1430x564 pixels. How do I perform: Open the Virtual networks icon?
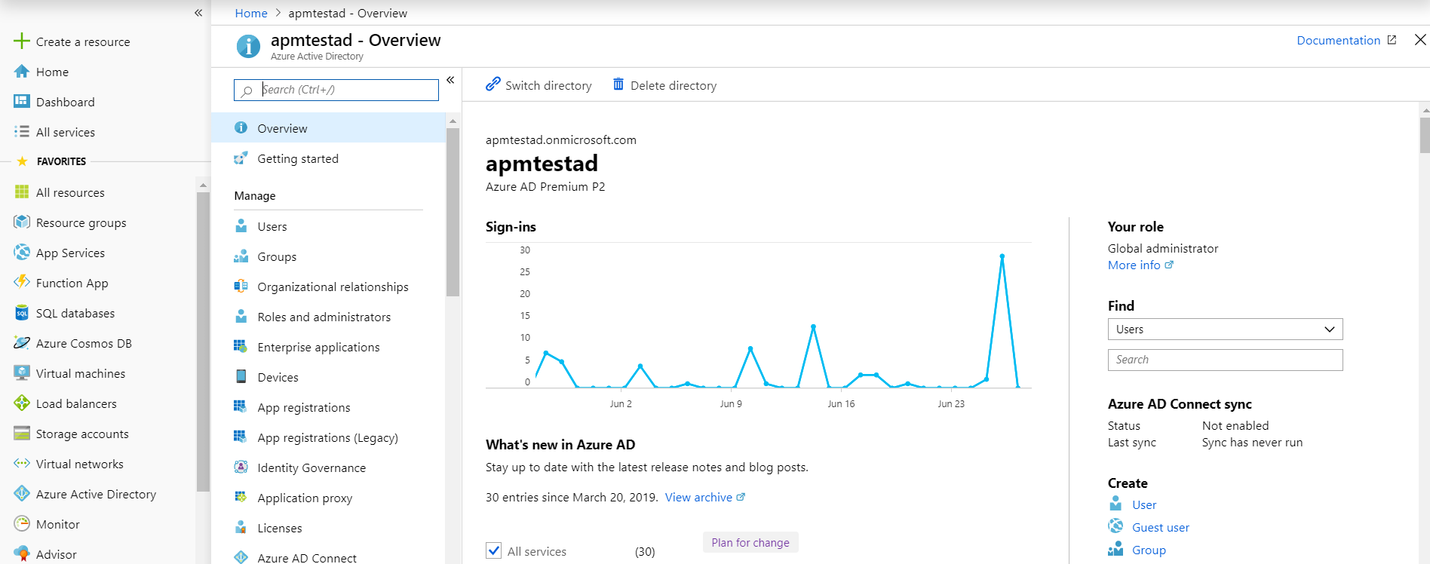tap(22, 464)
